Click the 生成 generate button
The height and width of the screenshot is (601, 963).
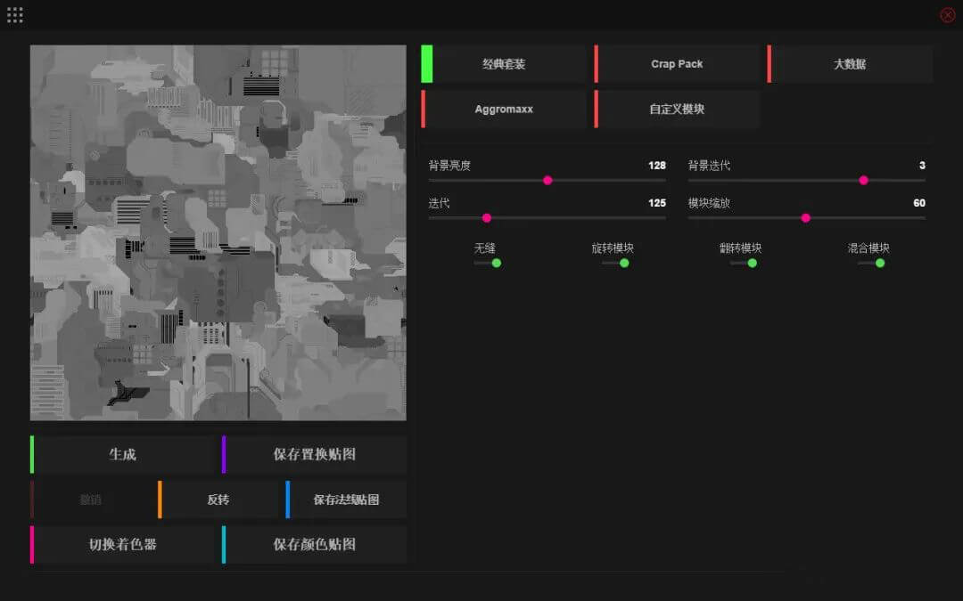(122, 454)
